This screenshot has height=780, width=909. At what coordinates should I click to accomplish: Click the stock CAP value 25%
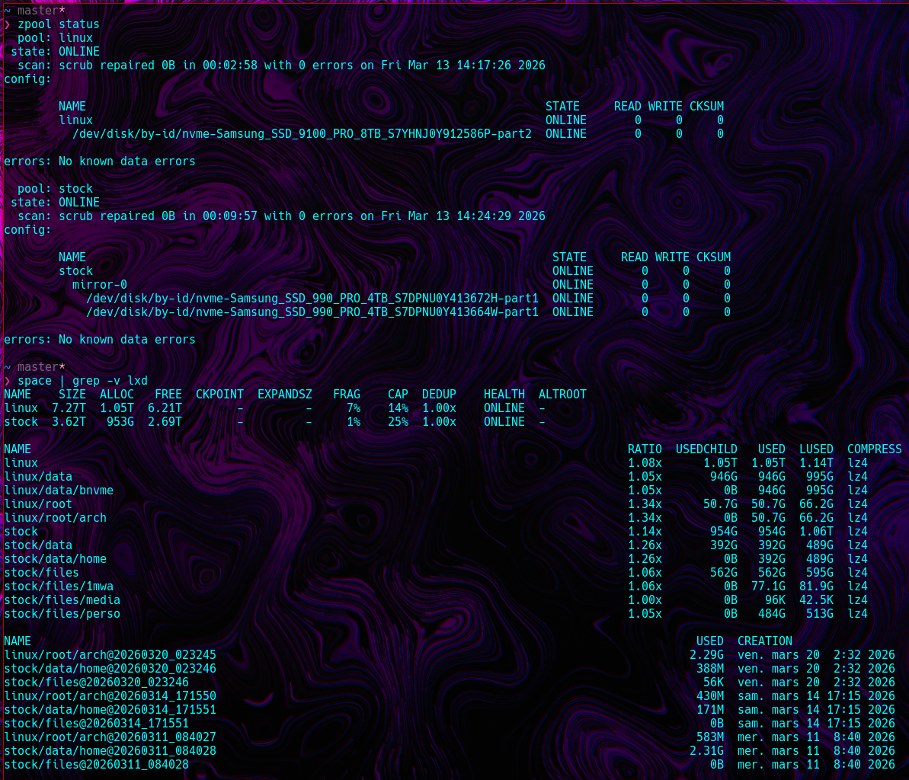pyautogui.click(x=398, y=422)
